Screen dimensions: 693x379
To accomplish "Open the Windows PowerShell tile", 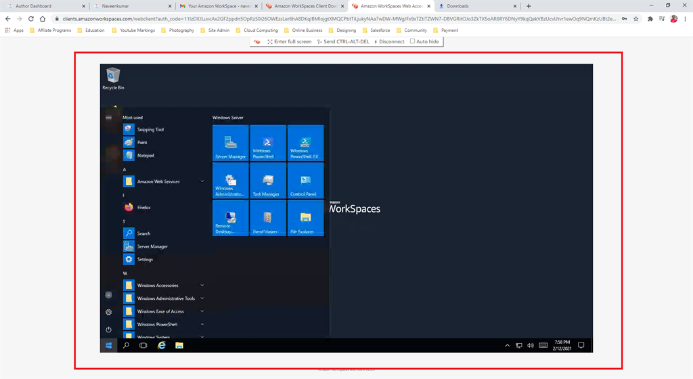I will point(268,143).
